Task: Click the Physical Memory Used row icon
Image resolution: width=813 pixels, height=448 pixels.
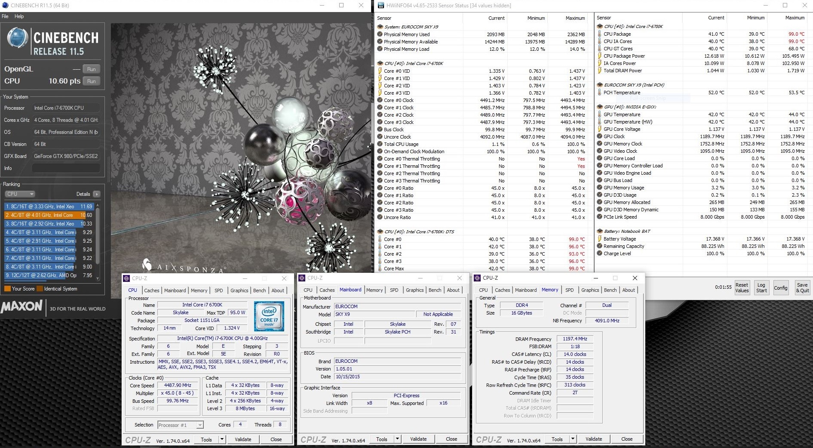Action: pyautogui.click(x=380, y=34)
